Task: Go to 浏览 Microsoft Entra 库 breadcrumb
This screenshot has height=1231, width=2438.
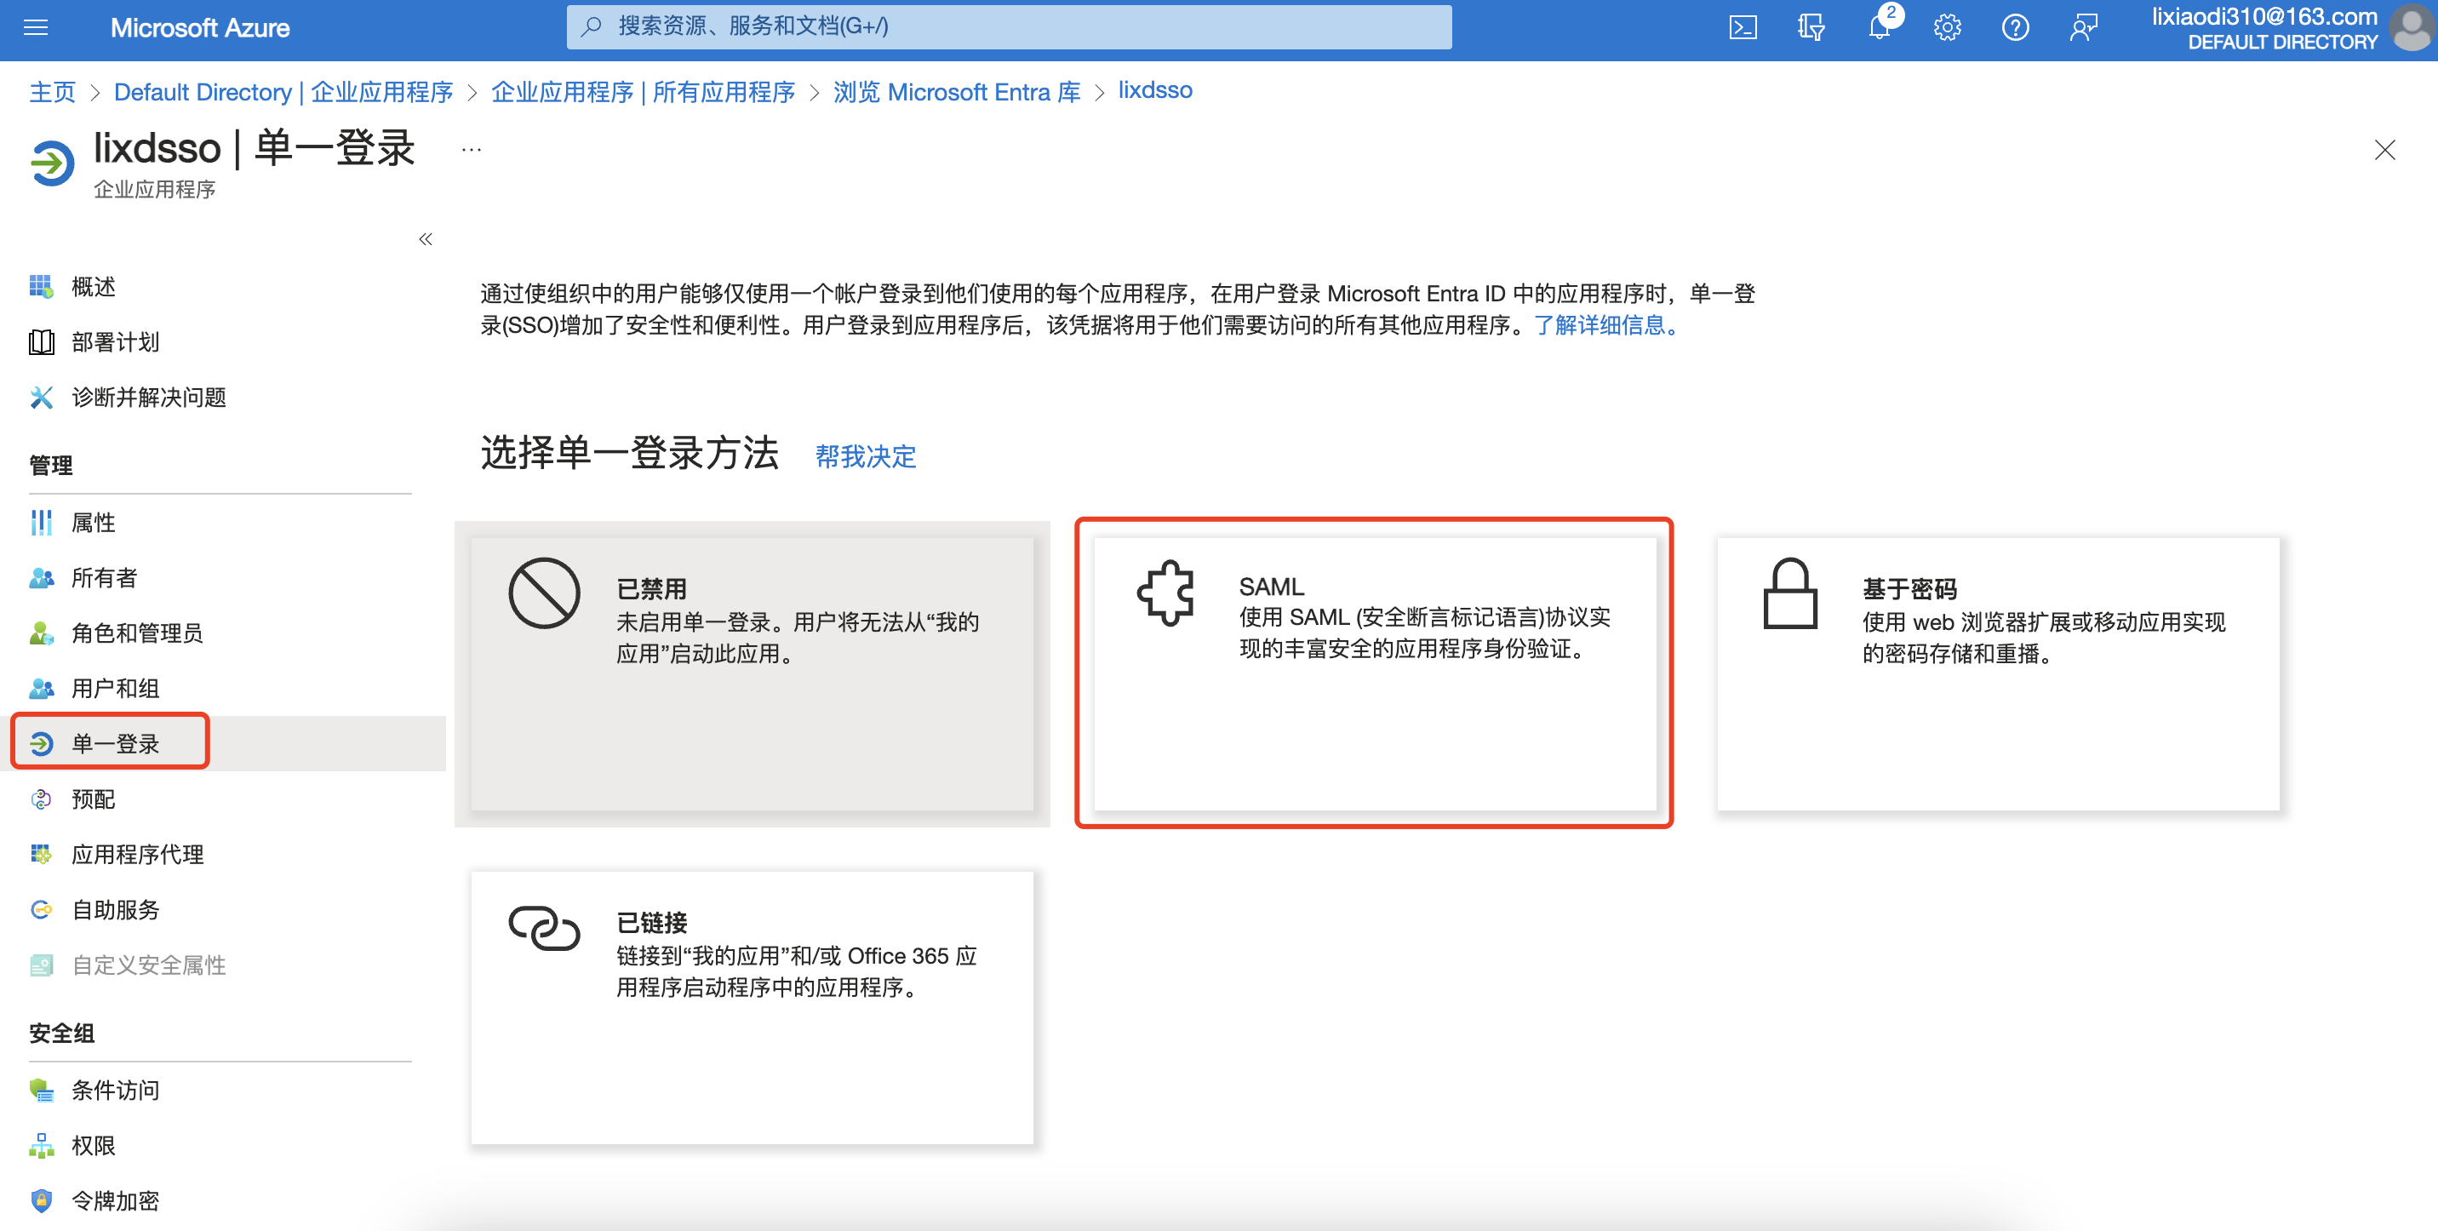Action: click(956, 92)
